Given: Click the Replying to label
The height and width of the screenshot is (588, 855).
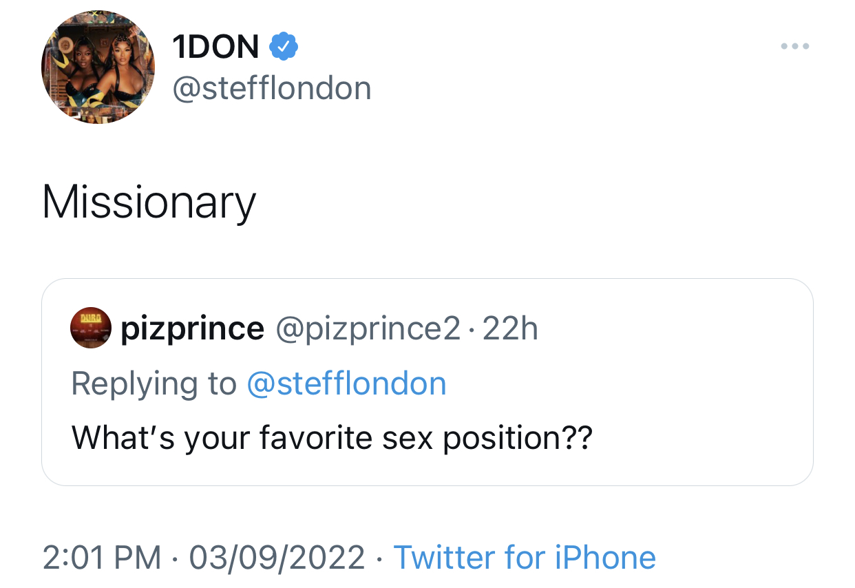Looking at the screenshot, I should [x=154, y=384].
